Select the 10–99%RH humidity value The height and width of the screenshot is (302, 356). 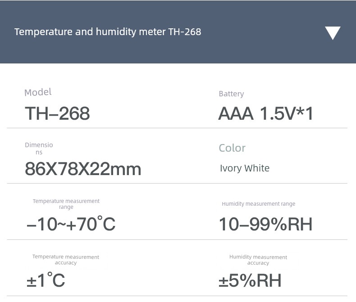coord(265,224)
